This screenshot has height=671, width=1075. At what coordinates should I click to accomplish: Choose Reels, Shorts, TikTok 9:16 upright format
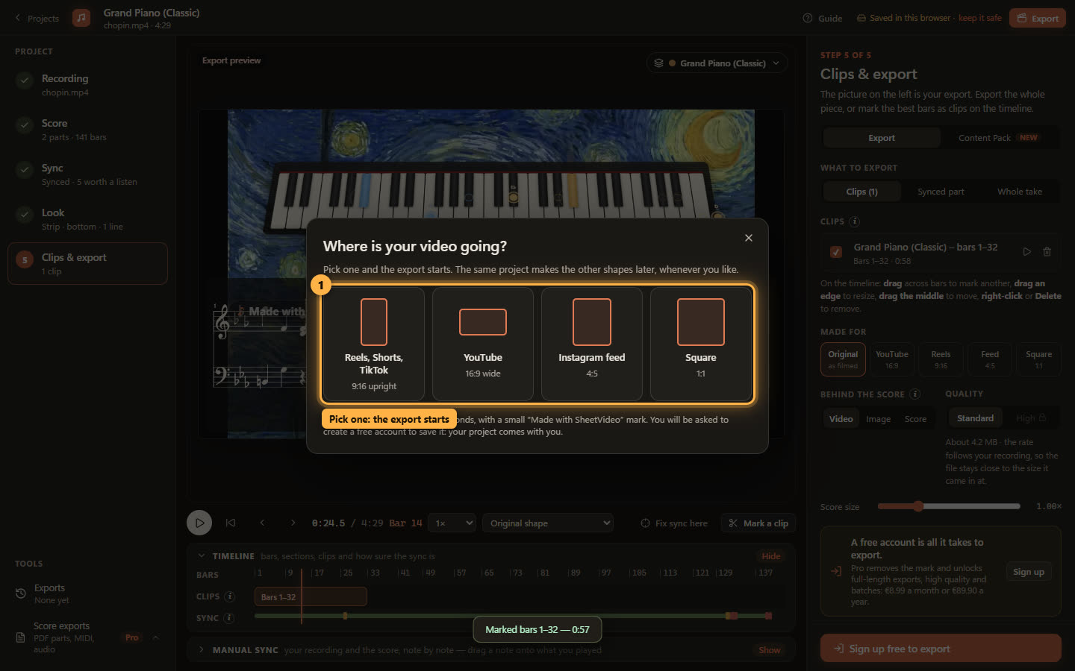pyautogui.click(x=374, y=344)
